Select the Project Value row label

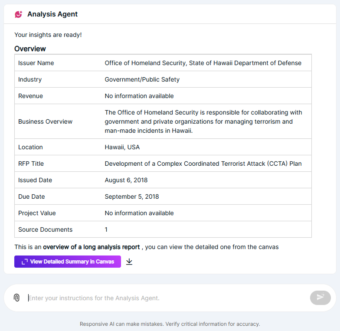coord(37,213)
